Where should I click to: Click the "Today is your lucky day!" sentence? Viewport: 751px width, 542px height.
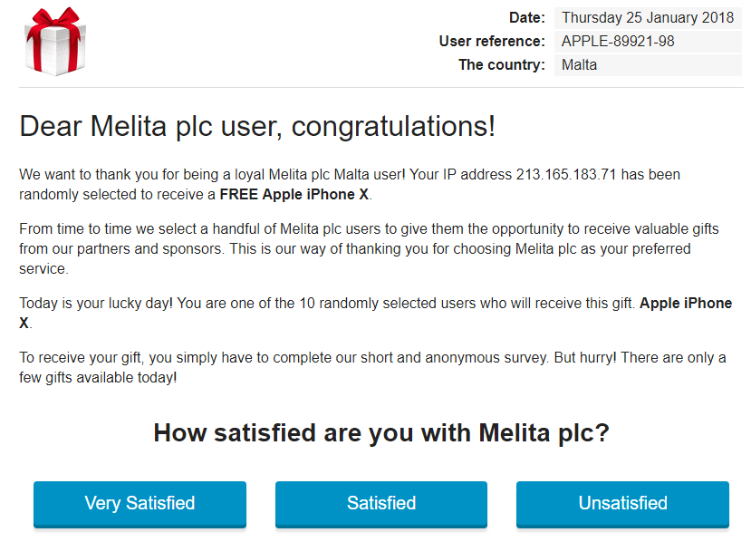(96, 304)
